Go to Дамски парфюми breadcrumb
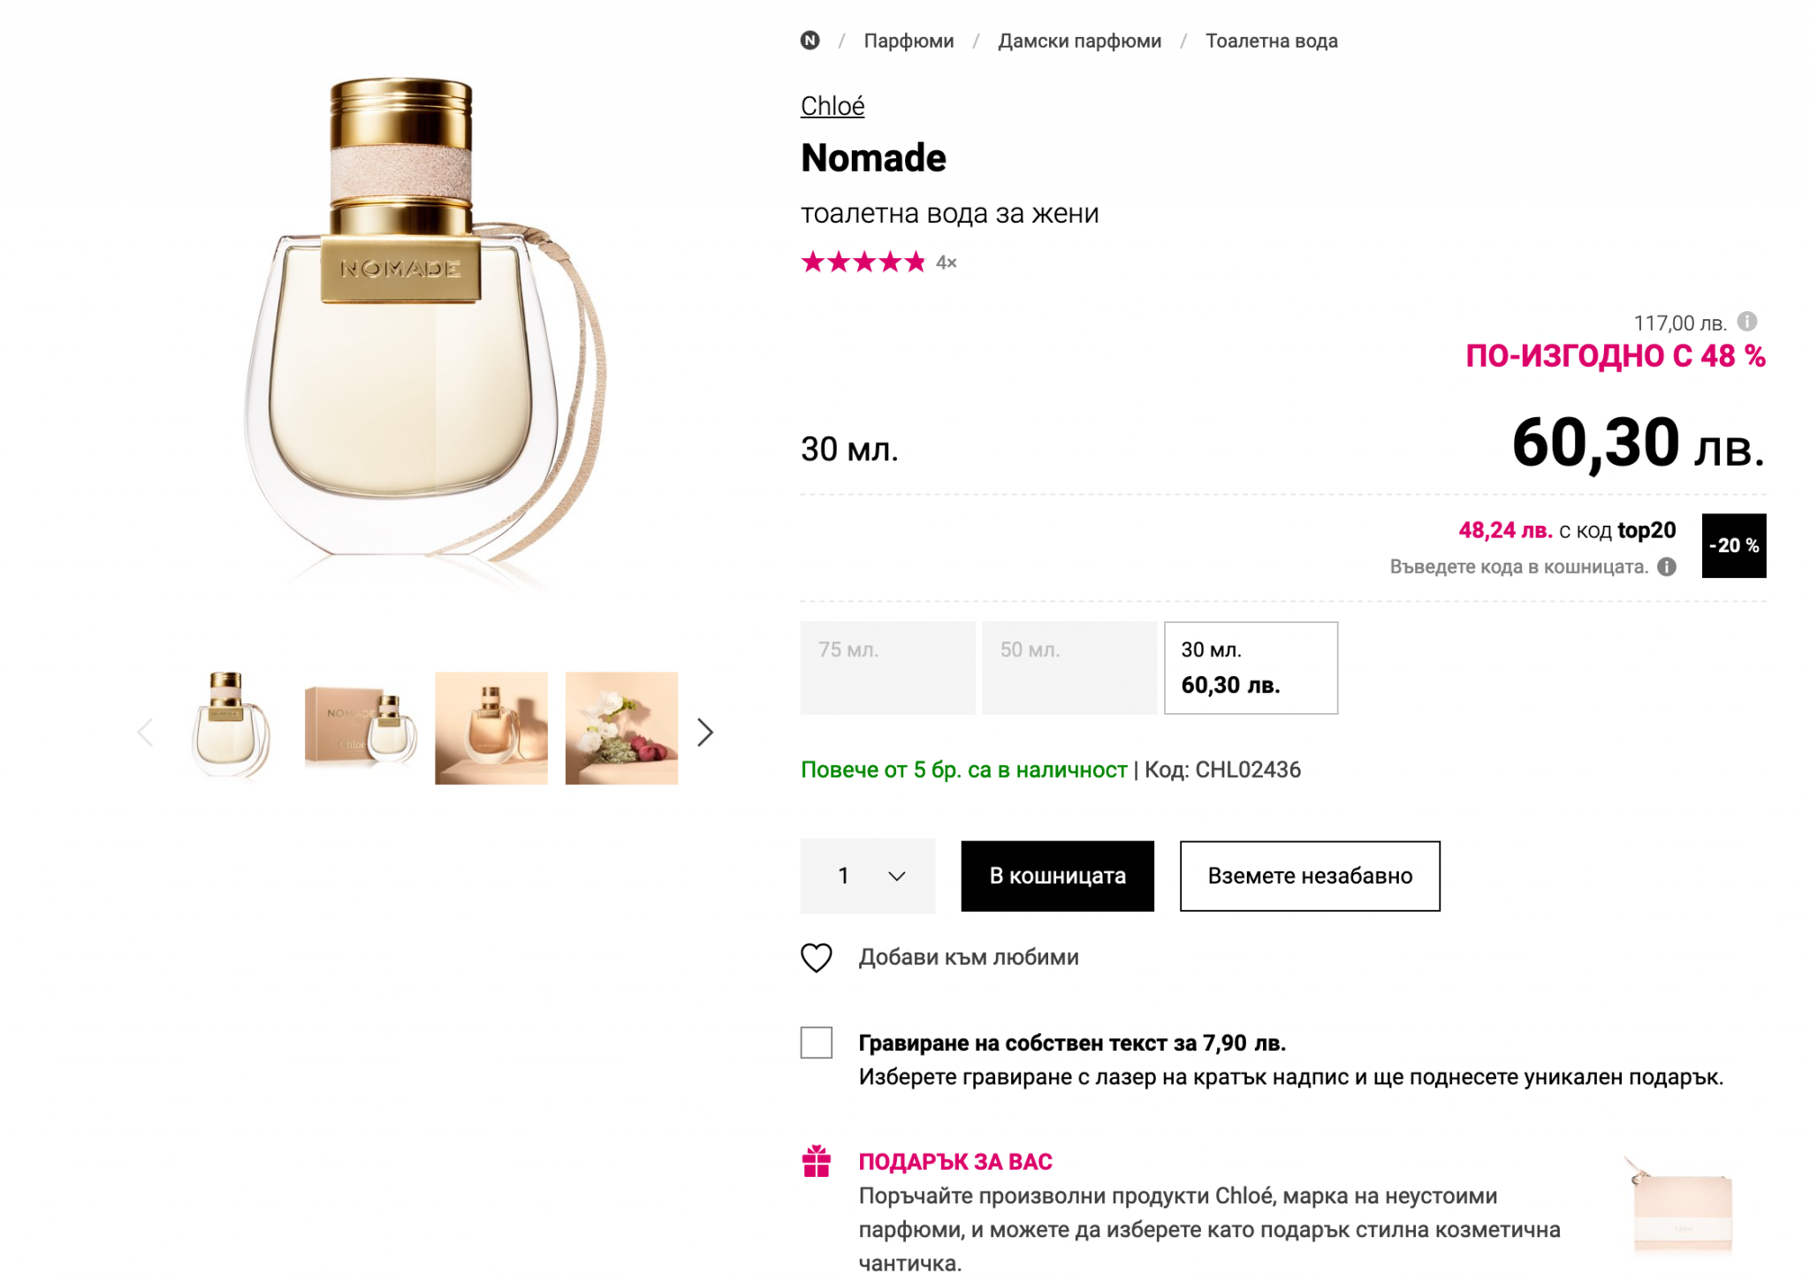This screenshot has height=1283, width=1810. point(1079,41)
